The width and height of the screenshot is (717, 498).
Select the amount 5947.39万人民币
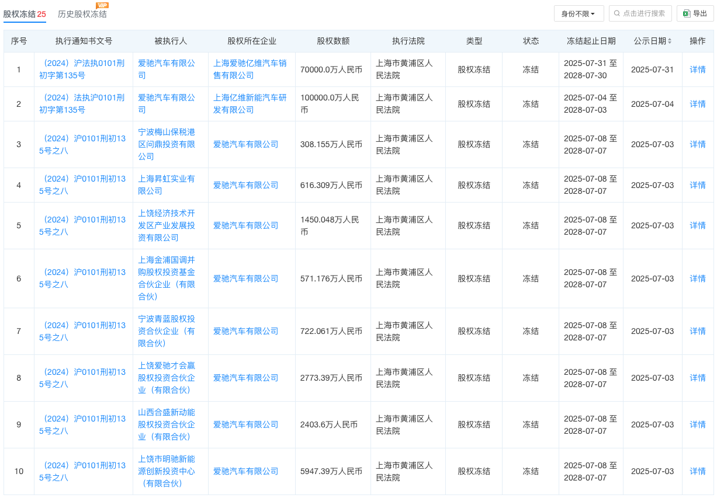click(331, 471)
